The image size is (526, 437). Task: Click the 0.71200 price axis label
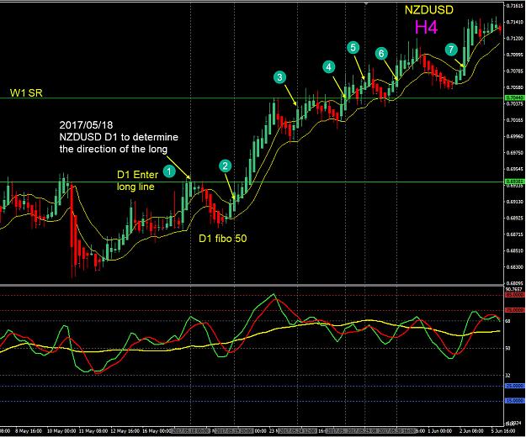514,39
